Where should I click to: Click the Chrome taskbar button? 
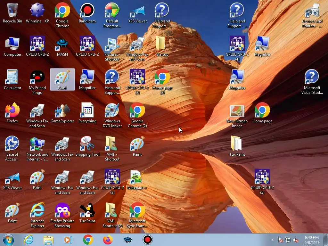tap(88, 240)
